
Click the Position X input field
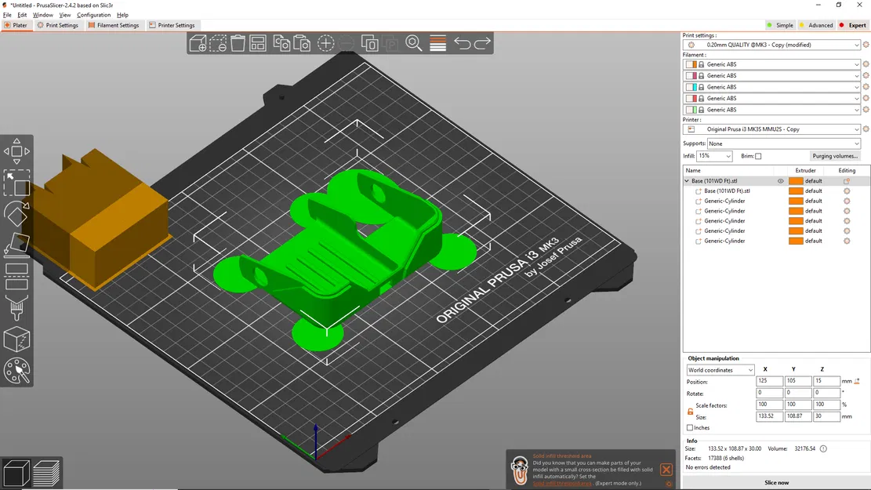[x=769, y=381]
